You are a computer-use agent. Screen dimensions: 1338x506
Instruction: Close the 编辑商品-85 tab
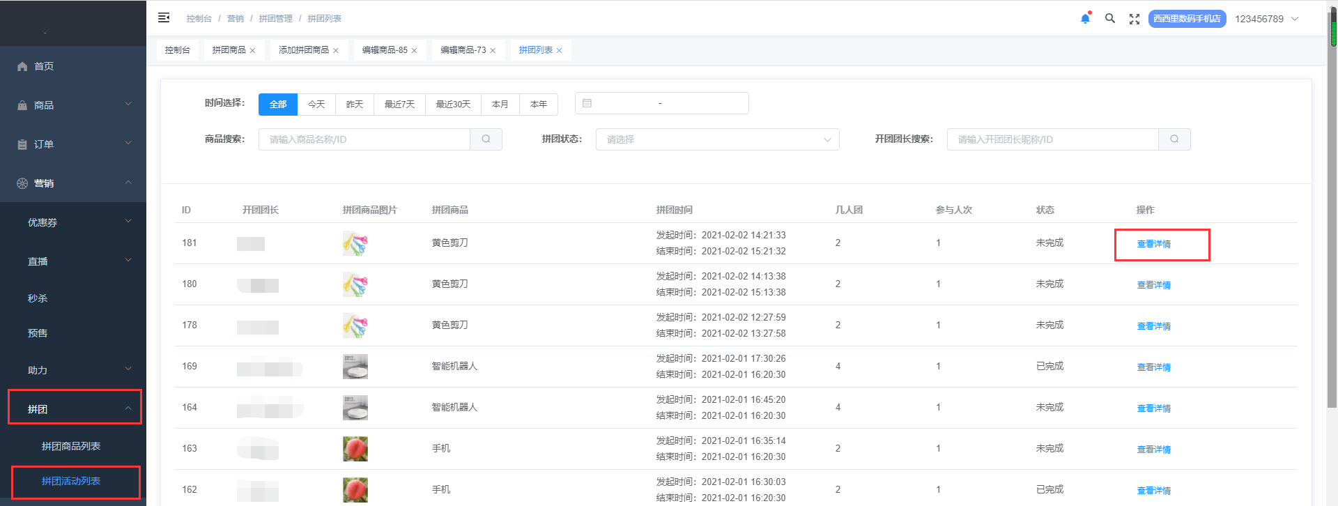coord(415,51)
